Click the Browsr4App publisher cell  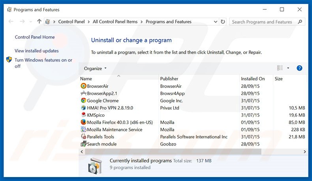click(172, 93)
